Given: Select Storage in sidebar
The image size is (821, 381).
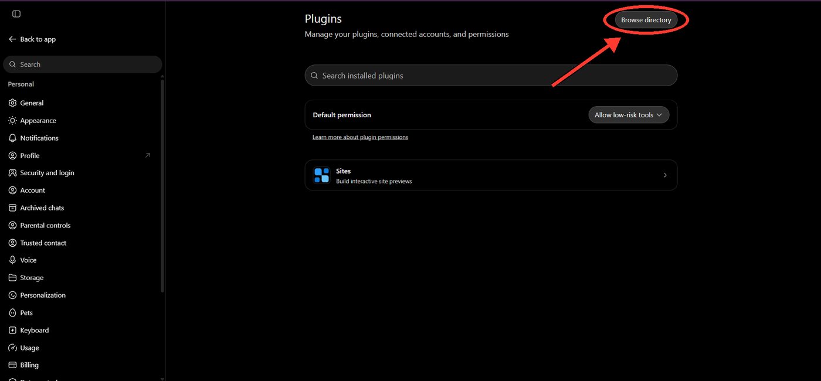Looking at the screenshot, I should (x=82, y=278).
